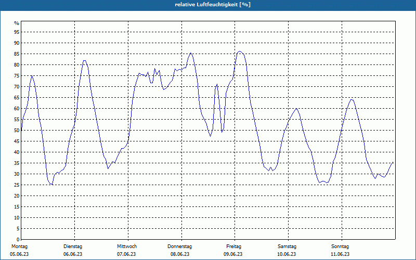
Task: Click the 60 value on the y-axis
Action: tap(17, 109)
